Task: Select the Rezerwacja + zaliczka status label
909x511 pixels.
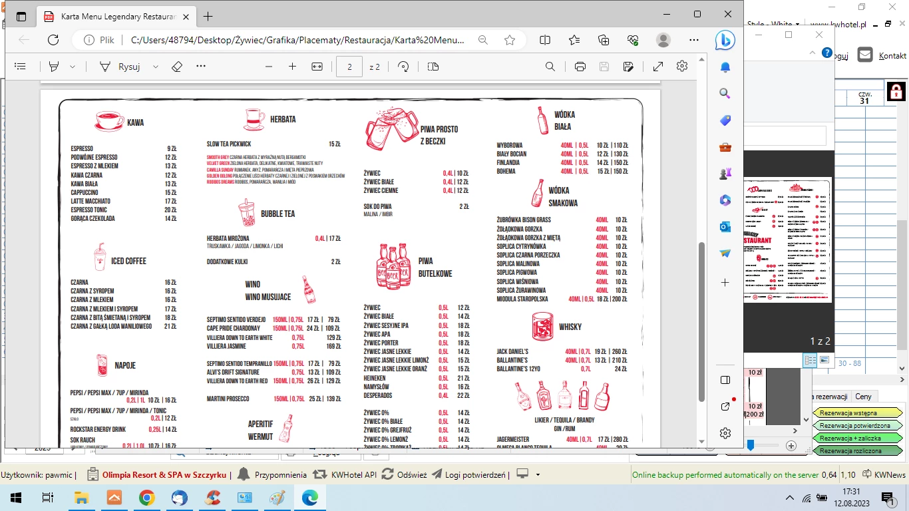Action: click(858, 438)
